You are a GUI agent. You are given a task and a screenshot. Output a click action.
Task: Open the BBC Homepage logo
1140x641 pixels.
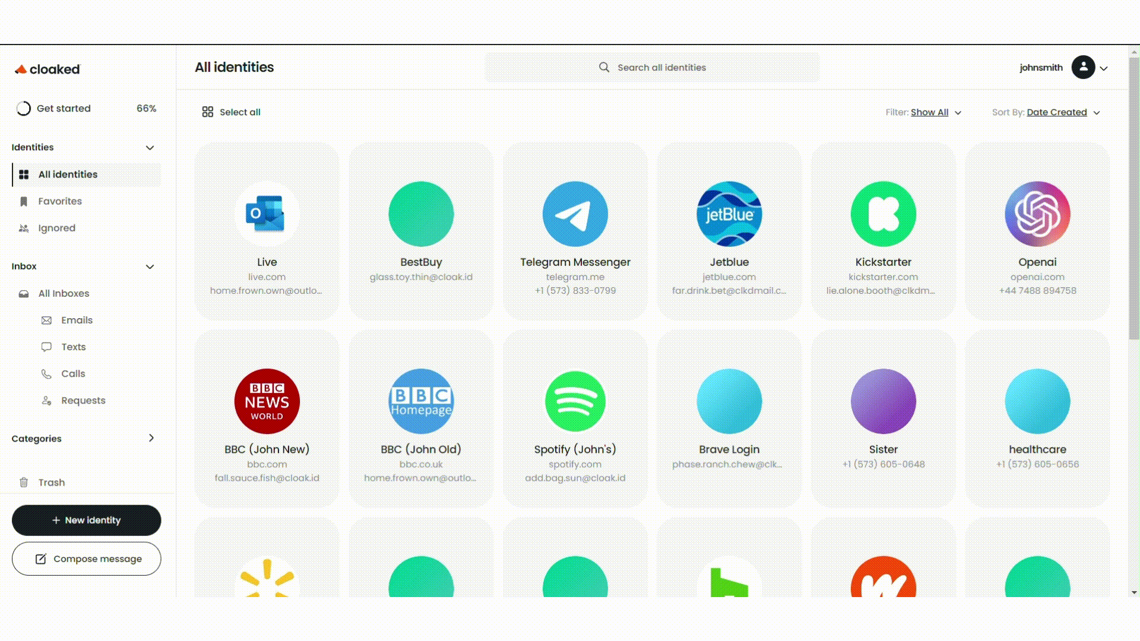[421, 401]
